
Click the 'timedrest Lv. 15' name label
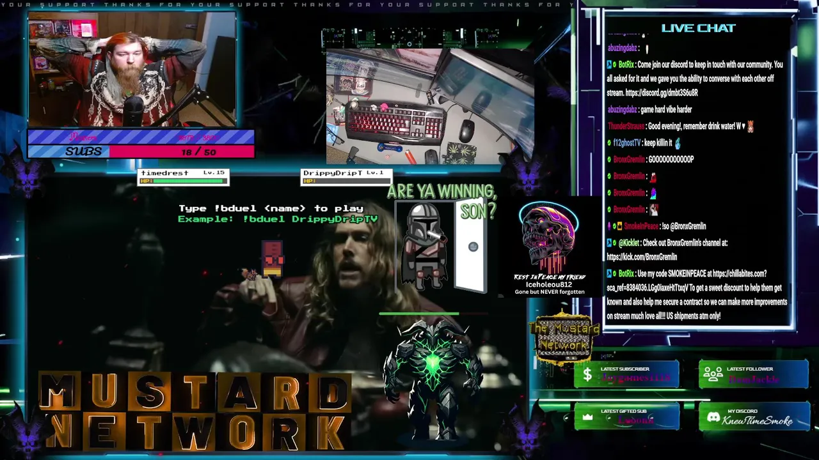pyautogui.click(x=183, y=173)
